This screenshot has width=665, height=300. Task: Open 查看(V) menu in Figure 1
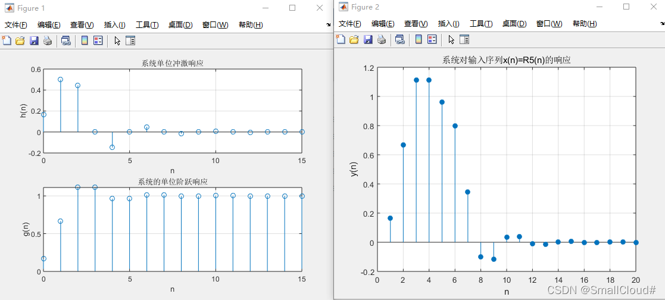point(82,25)
